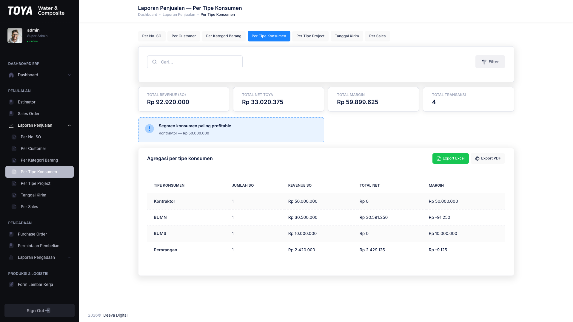Image resolution: width=573 pixels, height=322 pixels.
Task: Click the Purchase Order sidebar icon
Action: (11, 234)
